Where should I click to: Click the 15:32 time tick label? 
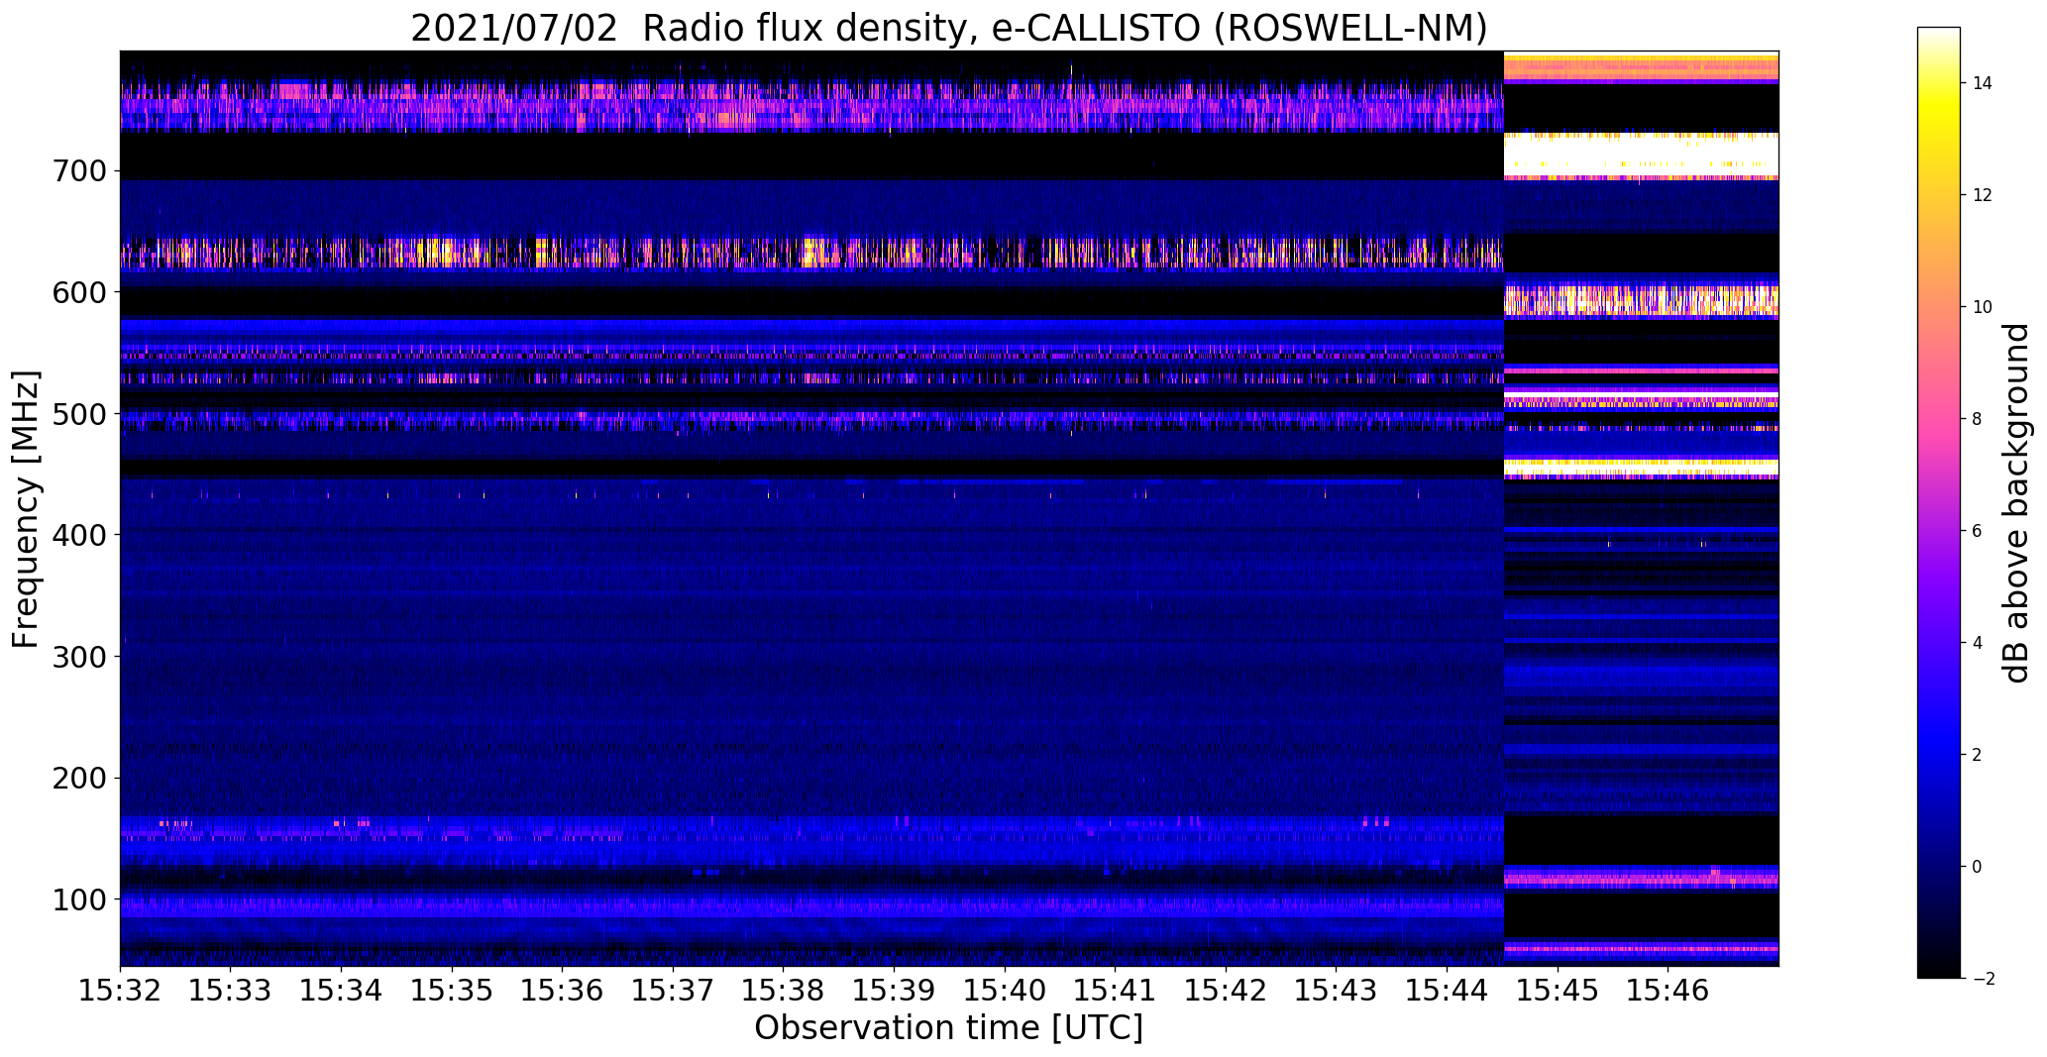pos(120,990)
